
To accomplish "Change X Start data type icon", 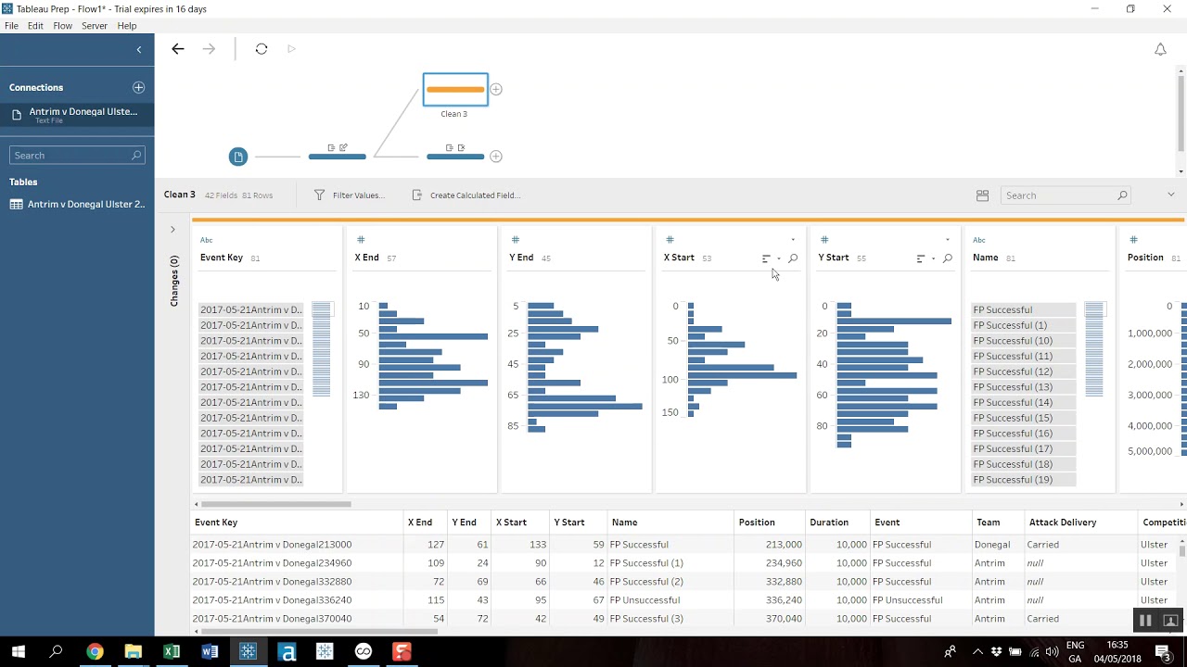I will [670, 240].
